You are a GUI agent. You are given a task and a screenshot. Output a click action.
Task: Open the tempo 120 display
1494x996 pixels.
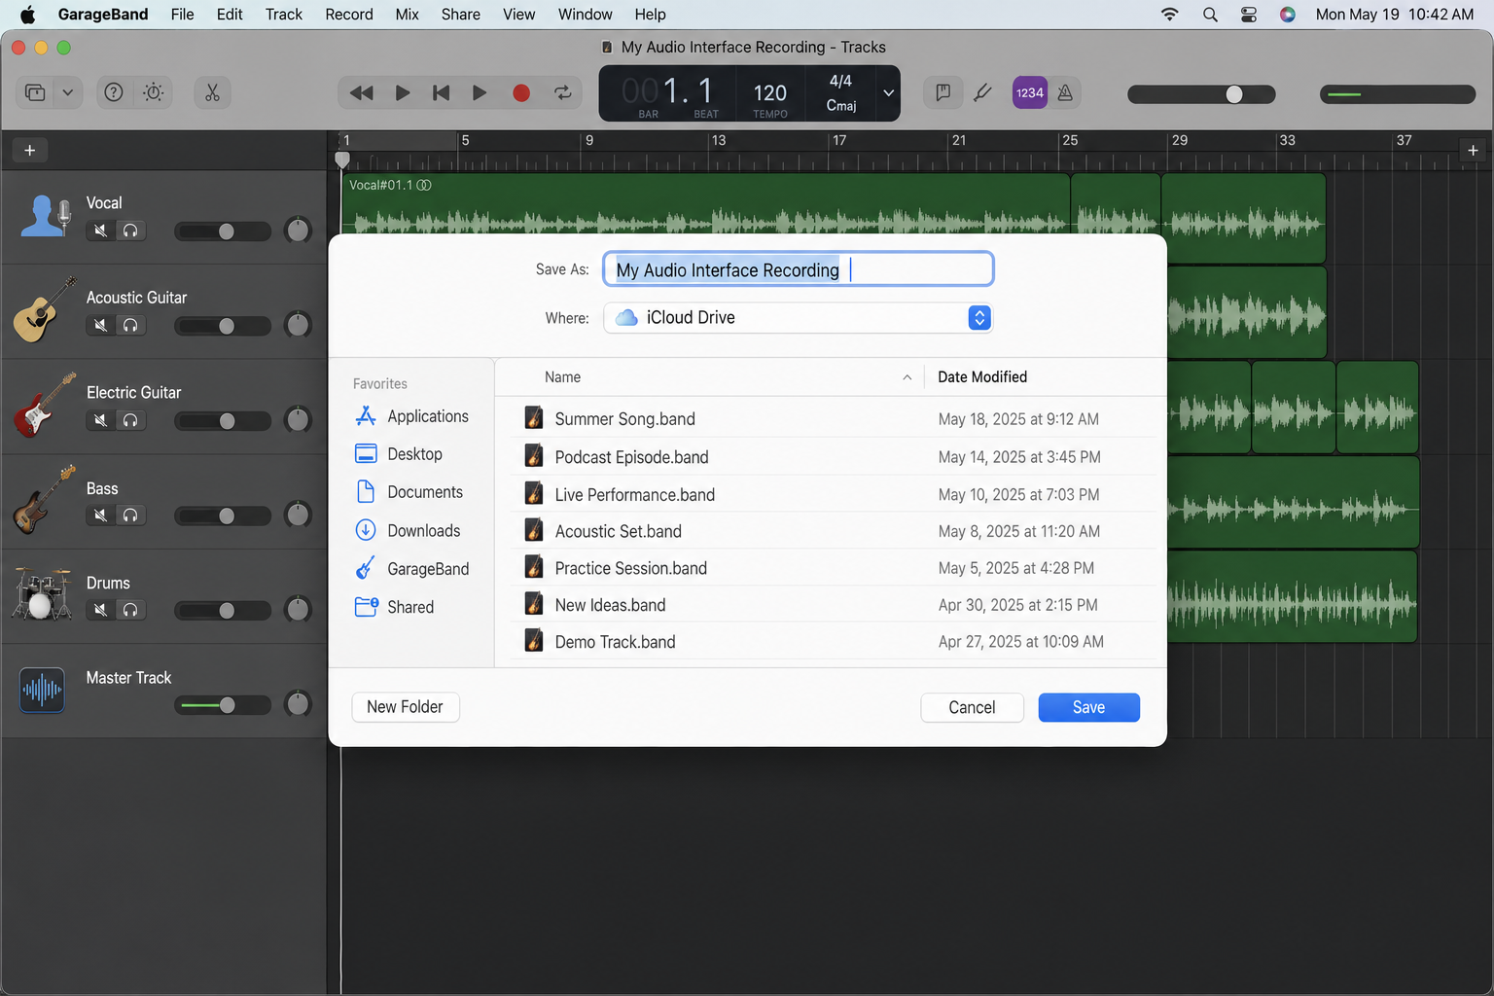(x=770, y=94)
